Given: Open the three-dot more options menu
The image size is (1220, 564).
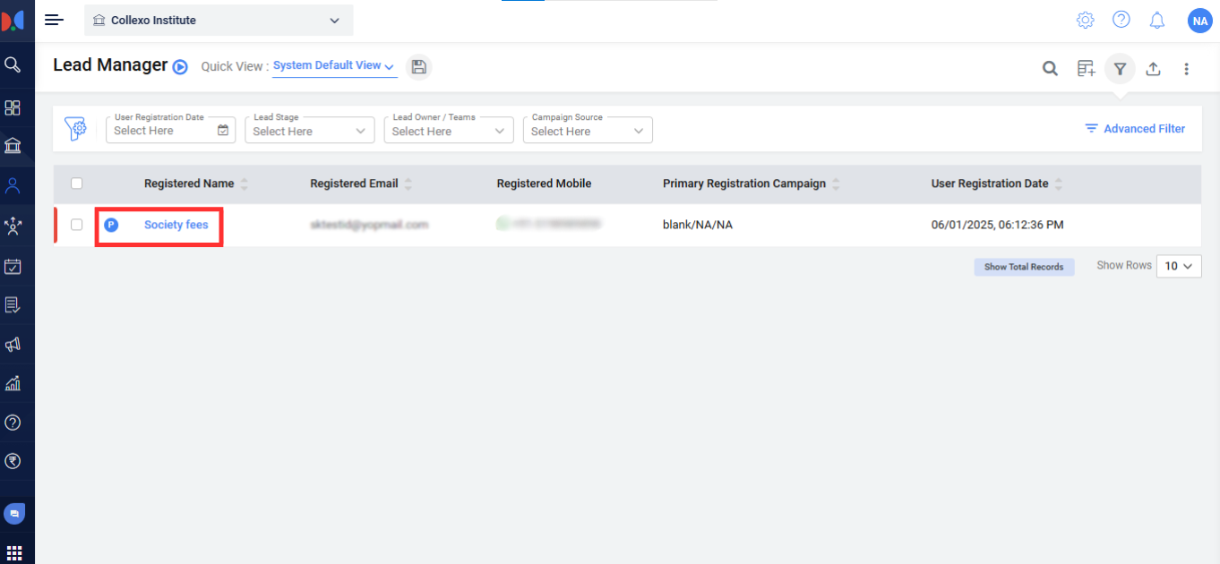Looking at the screenshot, I should click(1186, 69).
